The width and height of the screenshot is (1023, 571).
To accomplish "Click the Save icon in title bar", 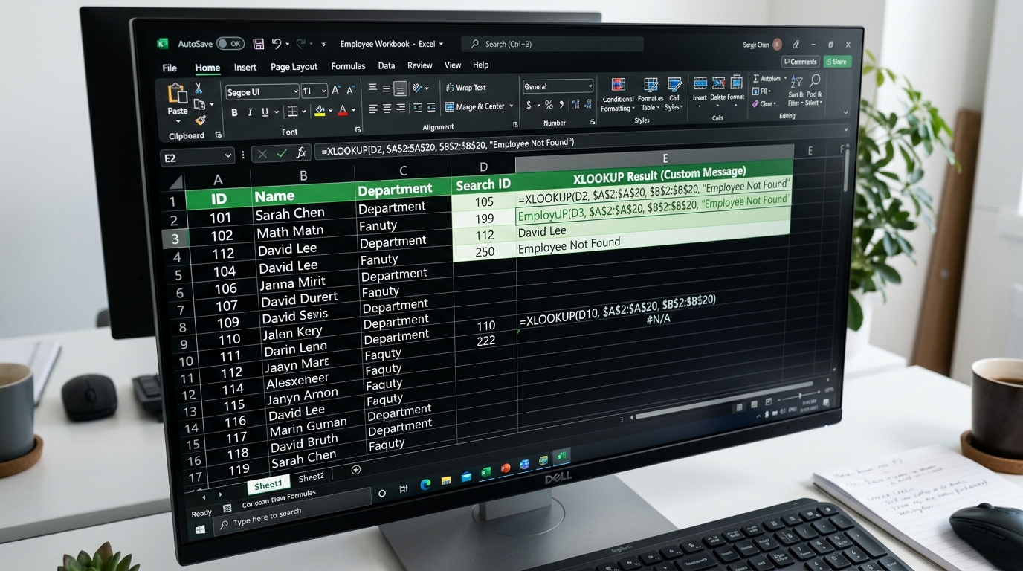I will tap(258, 44).
